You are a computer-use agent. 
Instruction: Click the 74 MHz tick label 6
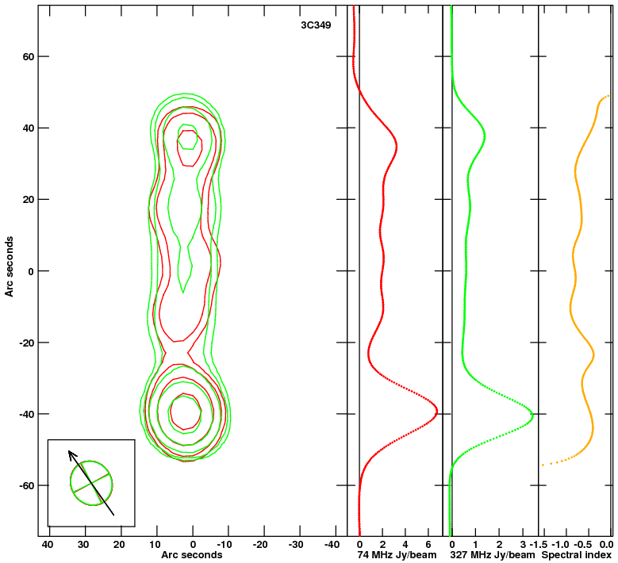coord(428,545)
